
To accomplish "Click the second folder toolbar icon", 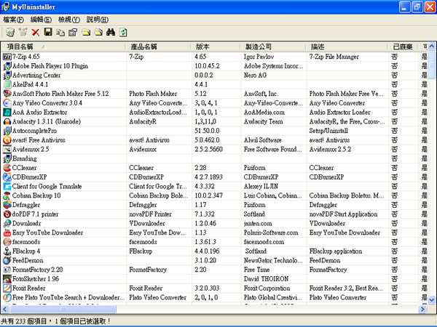I will [98, 32].
